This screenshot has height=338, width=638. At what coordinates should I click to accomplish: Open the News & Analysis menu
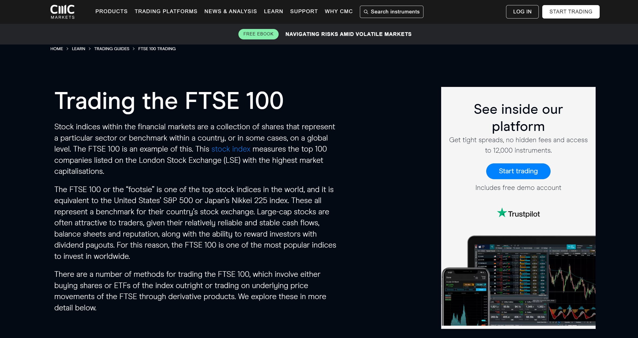pos(231,12)
